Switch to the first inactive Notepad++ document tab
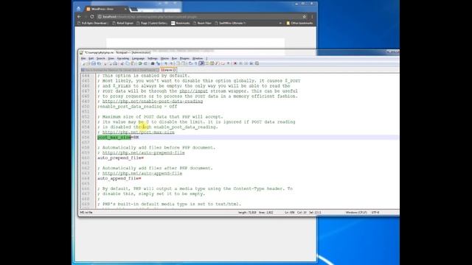Image resolution: width=472 pixels, height=265 pixels. pyautogui.click(x=119, y=70)
